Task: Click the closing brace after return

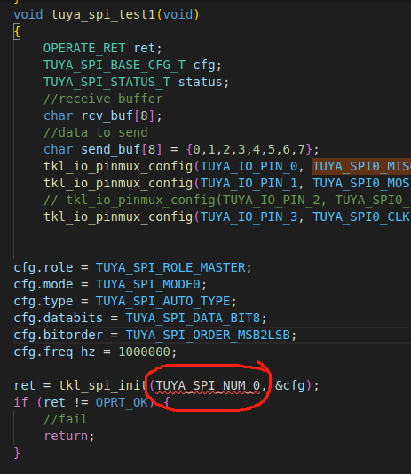Action: pos(17,454)
